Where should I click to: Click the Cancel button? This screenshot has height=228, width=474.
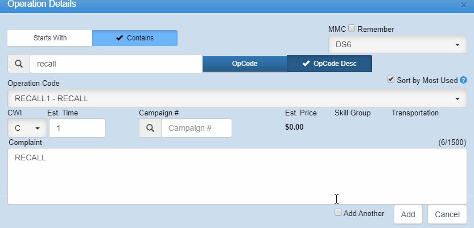point(447,214)
